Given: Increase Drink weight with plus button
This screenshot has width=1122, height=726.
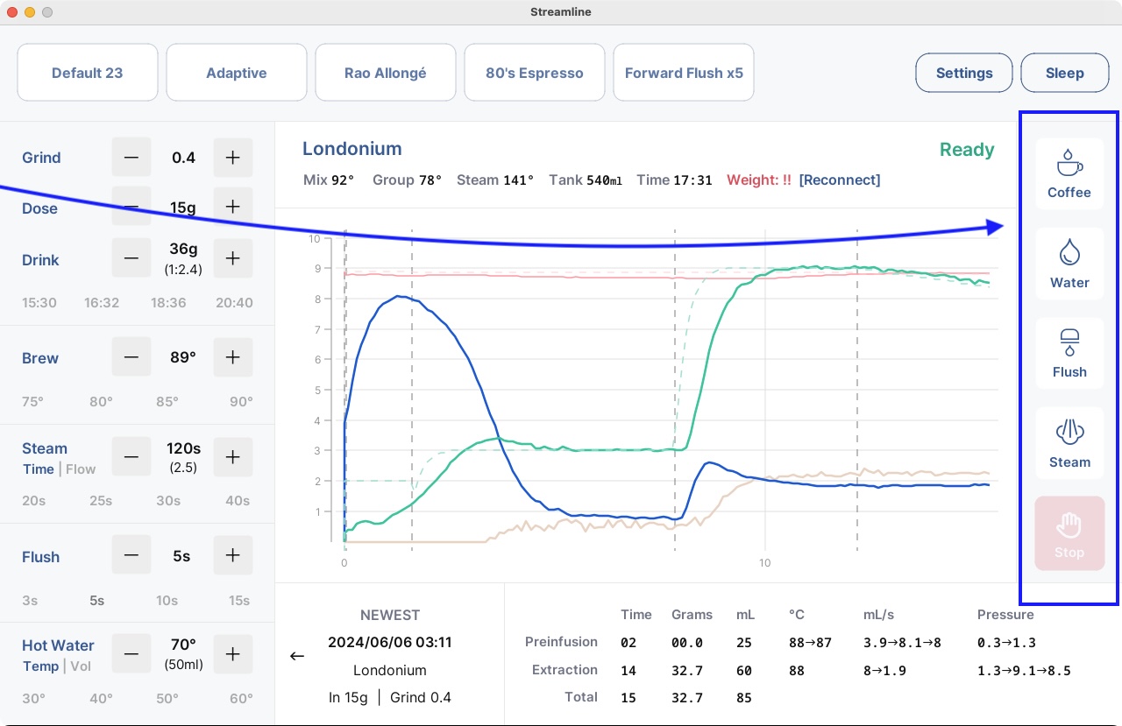Looking at the screenshot, I should [x=232, y=258].
